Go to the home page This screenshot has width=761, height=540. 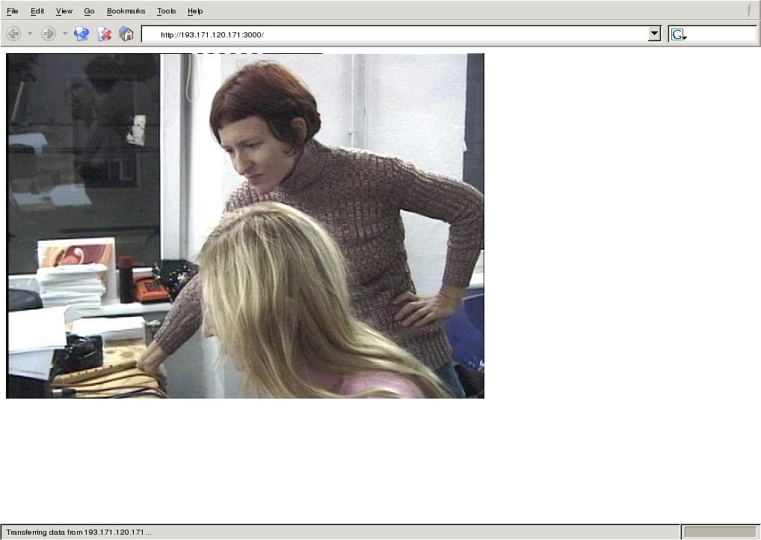[126, 34]
